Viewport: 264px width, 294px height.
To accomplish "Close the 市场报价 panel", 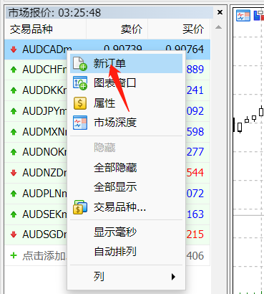I will pyautogui.click(x=220, y=12).
